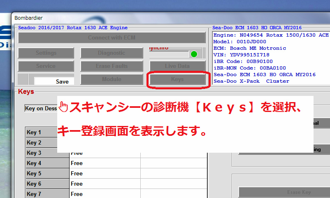Click the Free cell for Key 5
This screenshot has width=330, height=198.
pos(105,174)
